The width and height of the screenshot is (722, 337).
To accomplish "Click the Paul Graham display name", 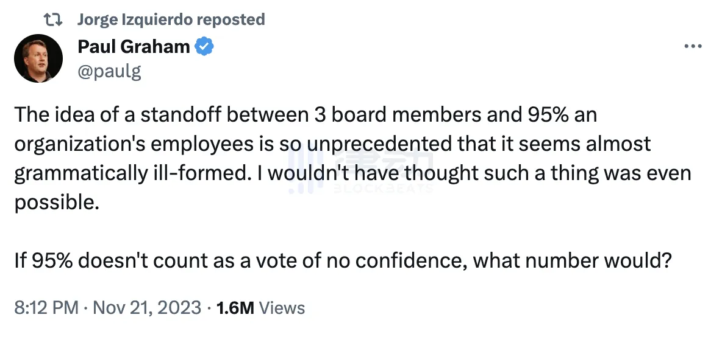I will 134,46.
